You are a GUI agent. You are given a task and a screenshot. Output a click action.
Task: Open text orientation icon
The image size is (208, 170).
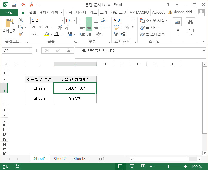tap(98, 34)
